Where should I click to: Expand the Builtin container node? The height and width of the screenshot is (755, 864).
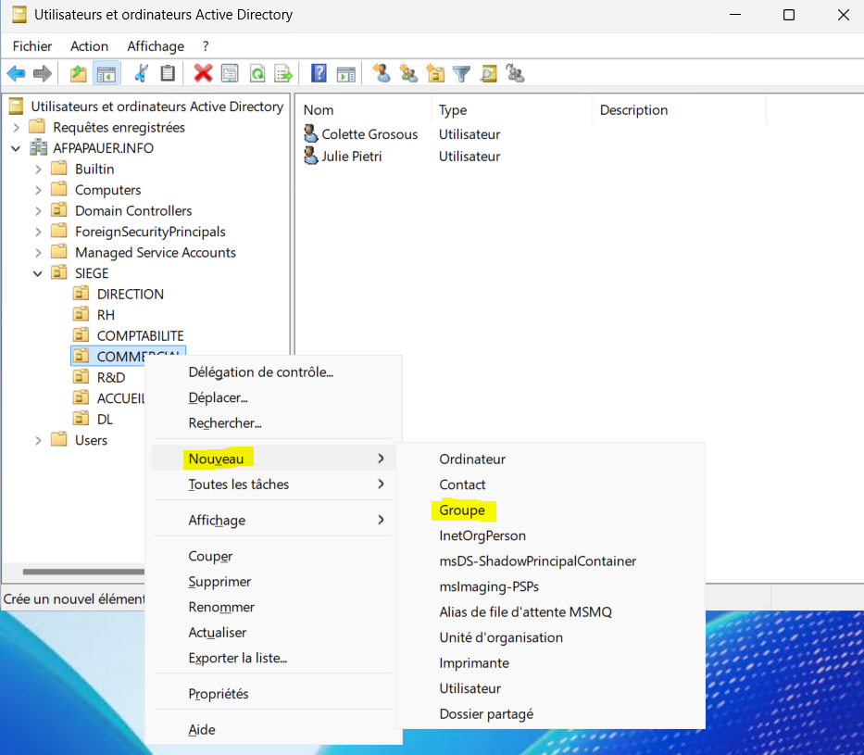click(x=38, y=169)
